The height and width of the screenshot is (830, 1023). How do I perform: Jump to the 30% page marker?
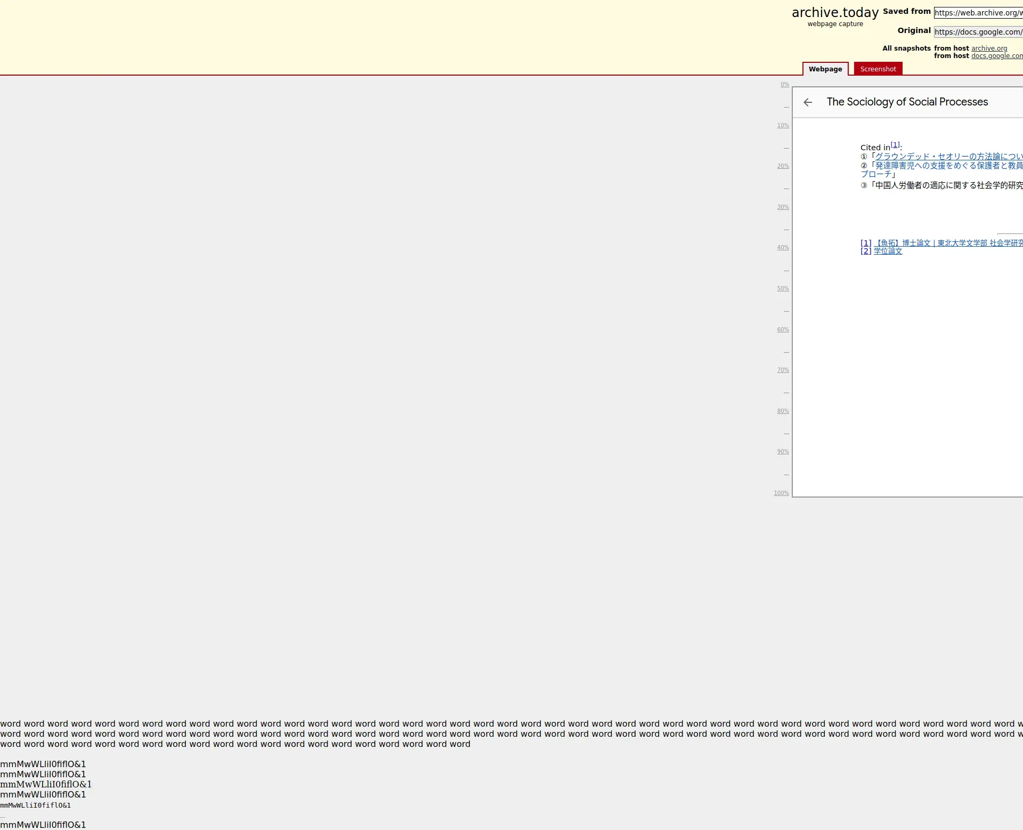(783, 207)
